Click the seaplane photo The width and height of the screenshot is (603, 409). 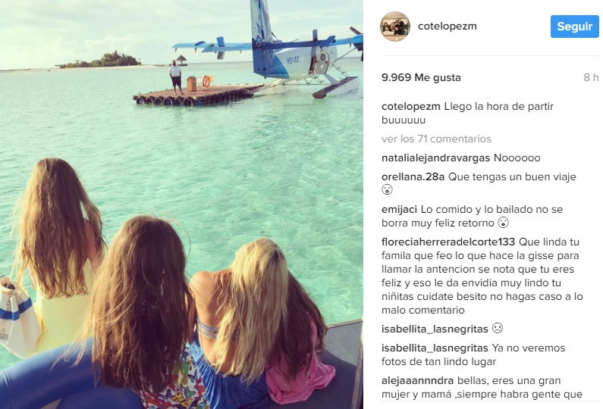[181, 204]
